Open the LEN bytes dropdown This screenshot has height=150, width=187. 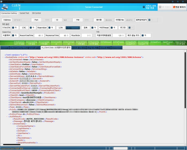[x=73, y=28]
